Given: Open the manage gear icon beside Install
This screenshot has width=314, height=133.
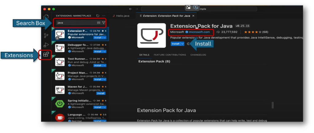Looking at the screenshot, I should pos(188,44).
